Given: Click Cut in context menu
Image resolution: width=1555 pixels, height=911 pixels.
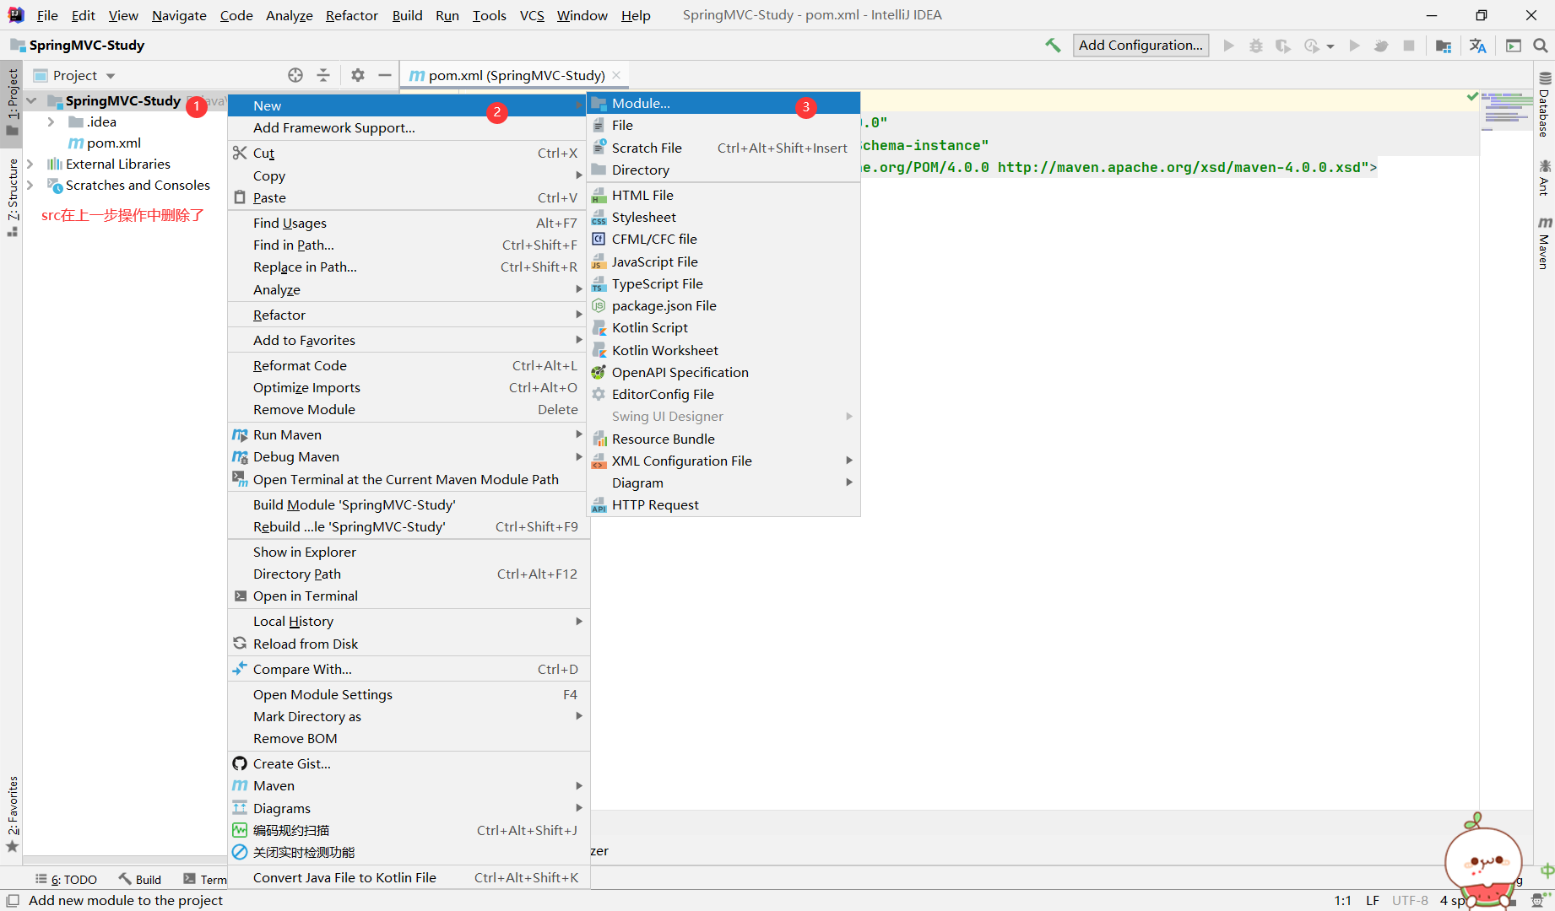Looking at the screenshot, I should [409, 153].
